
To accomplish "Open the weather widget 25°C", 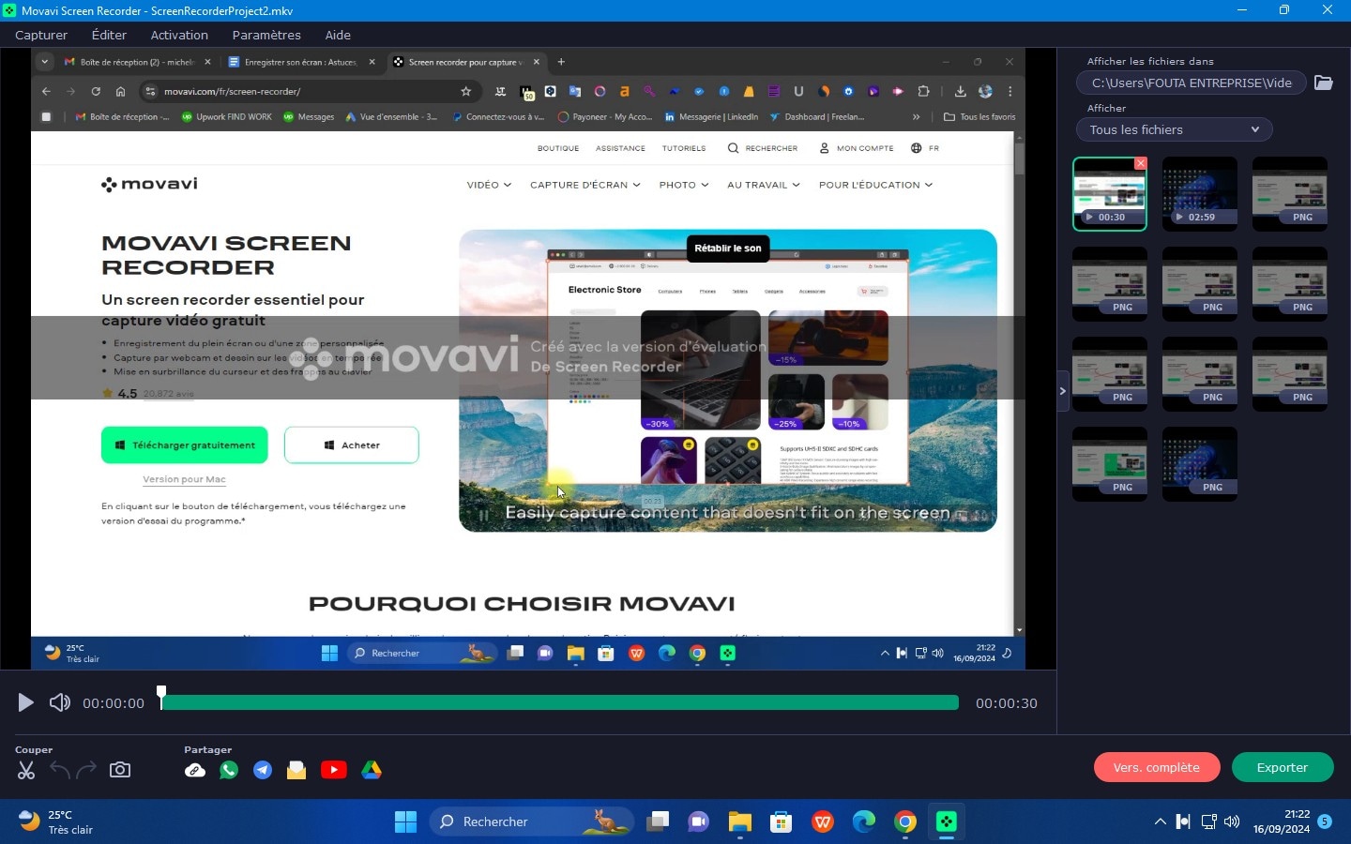I will (x=56, y=821).
